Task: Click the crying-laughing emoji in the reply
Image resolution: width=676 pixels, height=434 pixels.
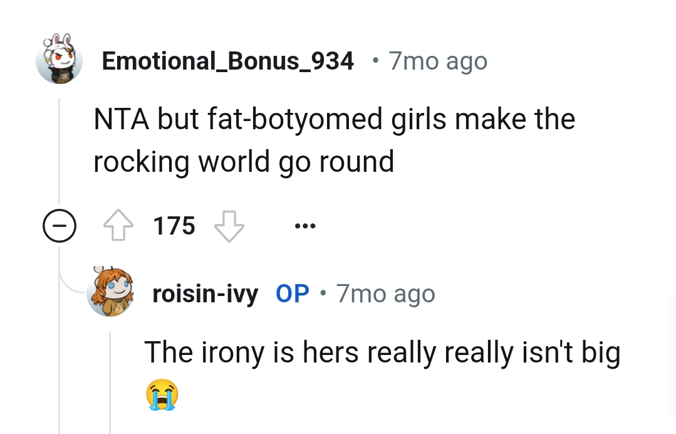Action: tap(162, 394)
